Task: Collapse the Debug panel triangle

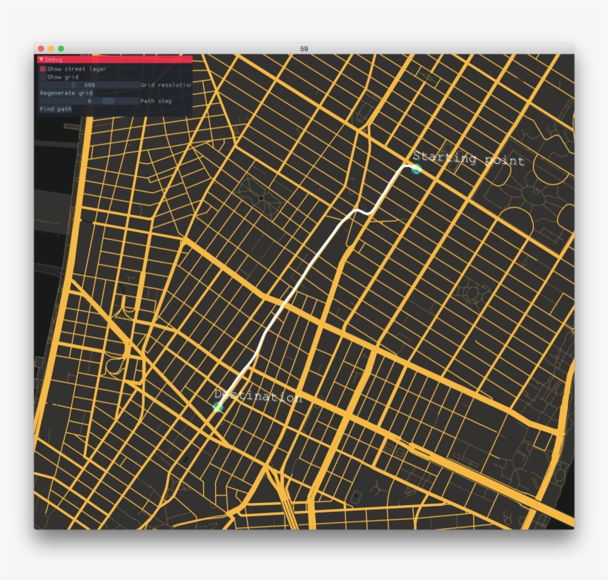Action: [x=41, y=59]
